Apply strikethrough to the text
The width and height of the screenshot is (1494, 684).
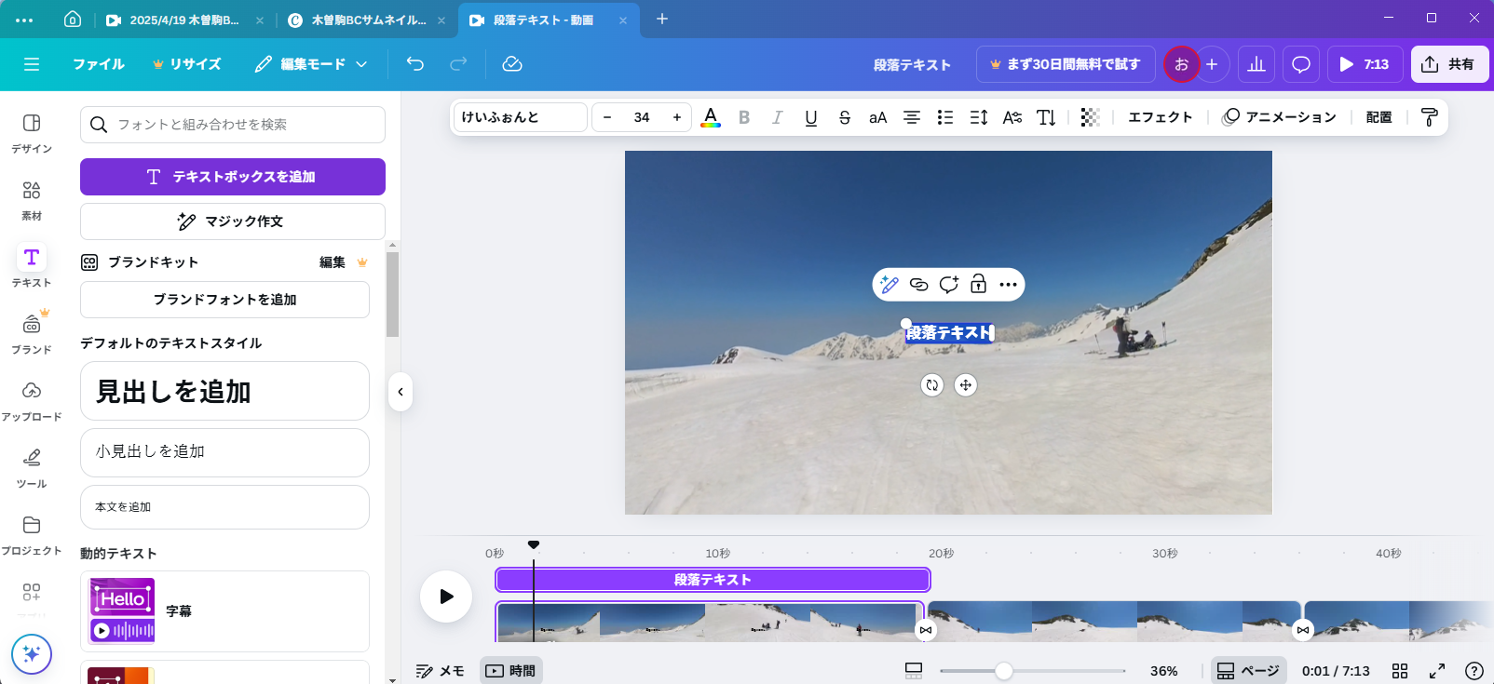click(x=845, y=117)
